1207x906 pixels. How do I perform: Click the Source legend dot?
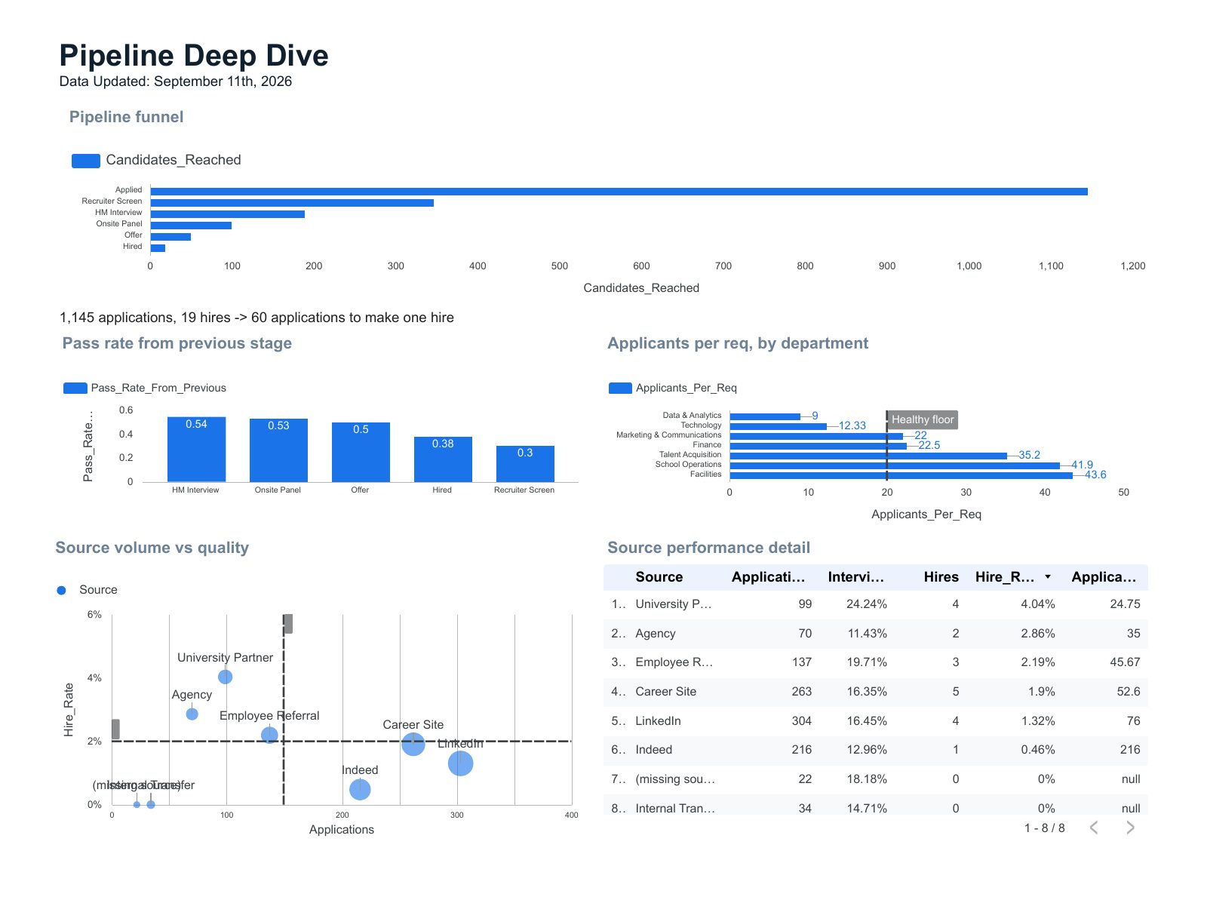[61, 590]
